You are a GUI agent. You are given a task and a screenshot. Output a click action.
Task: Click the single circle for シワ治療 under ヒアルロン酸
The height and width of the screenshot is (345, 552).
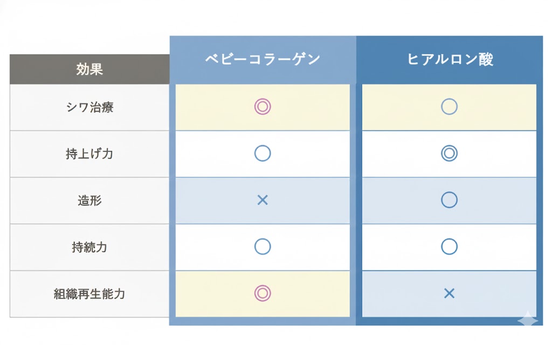coord(449,107)
